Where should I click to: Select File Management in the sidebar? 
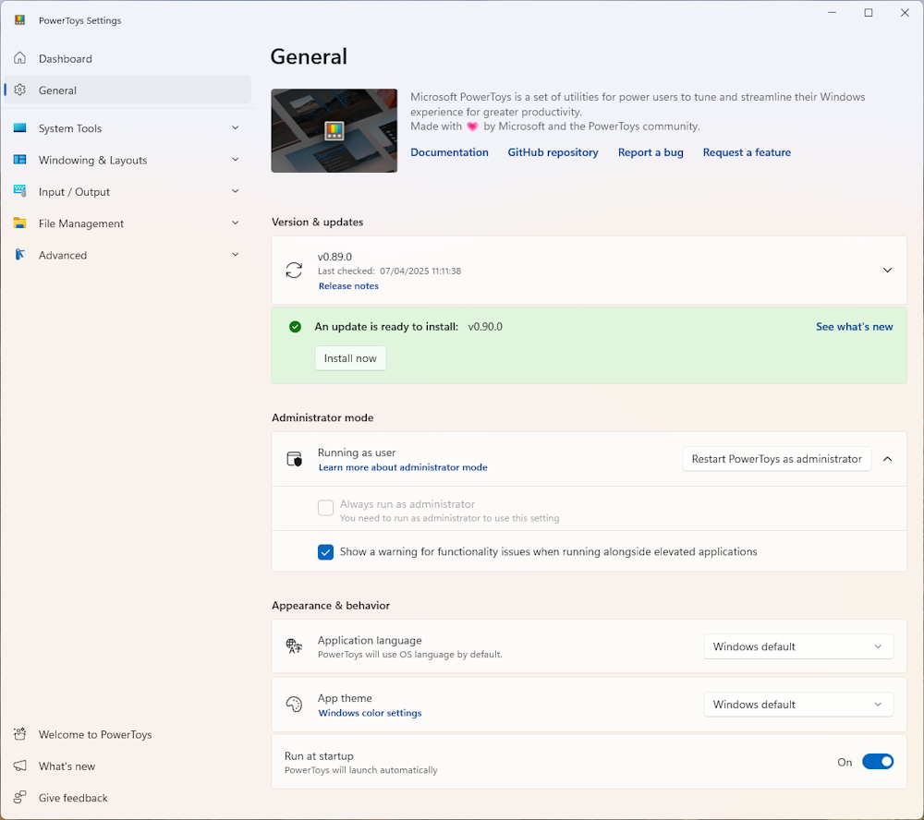pos(128,223)
